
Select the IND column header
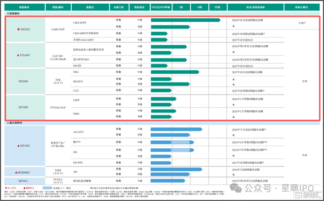[160, 7]
